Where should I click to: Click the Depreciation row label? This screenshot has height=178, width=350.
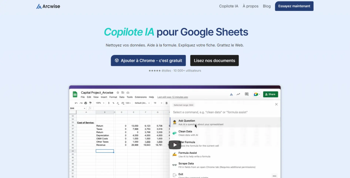[x=103, y=135]
